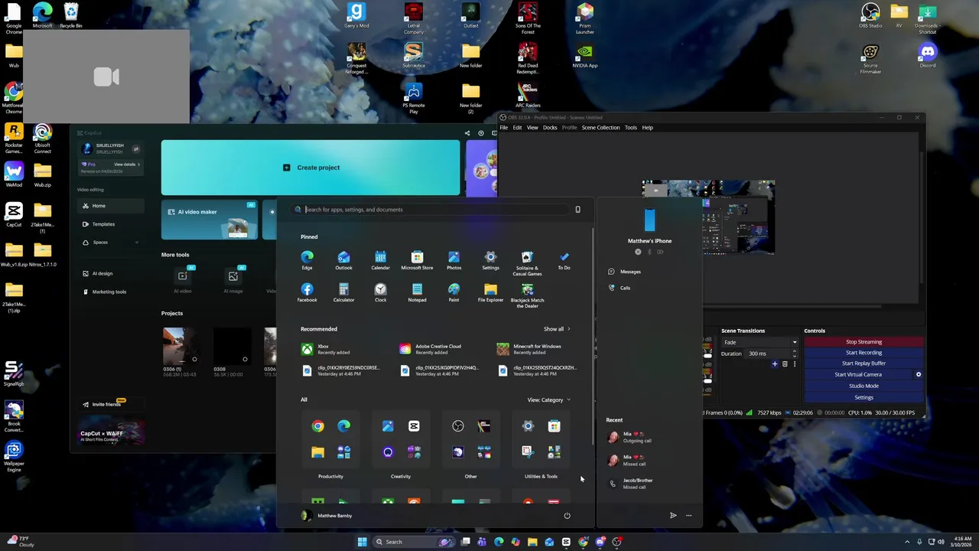Image resolution: width=979 pixels, height=551 pixels.
Task: Click Stop Streaming in OBS
Action: (x=864, y=342)
